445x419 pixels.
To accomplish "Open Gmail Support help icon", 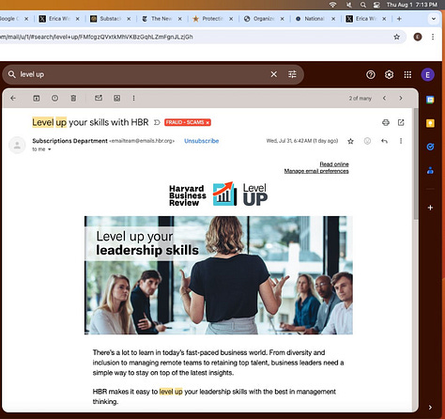I will (371, 74).
